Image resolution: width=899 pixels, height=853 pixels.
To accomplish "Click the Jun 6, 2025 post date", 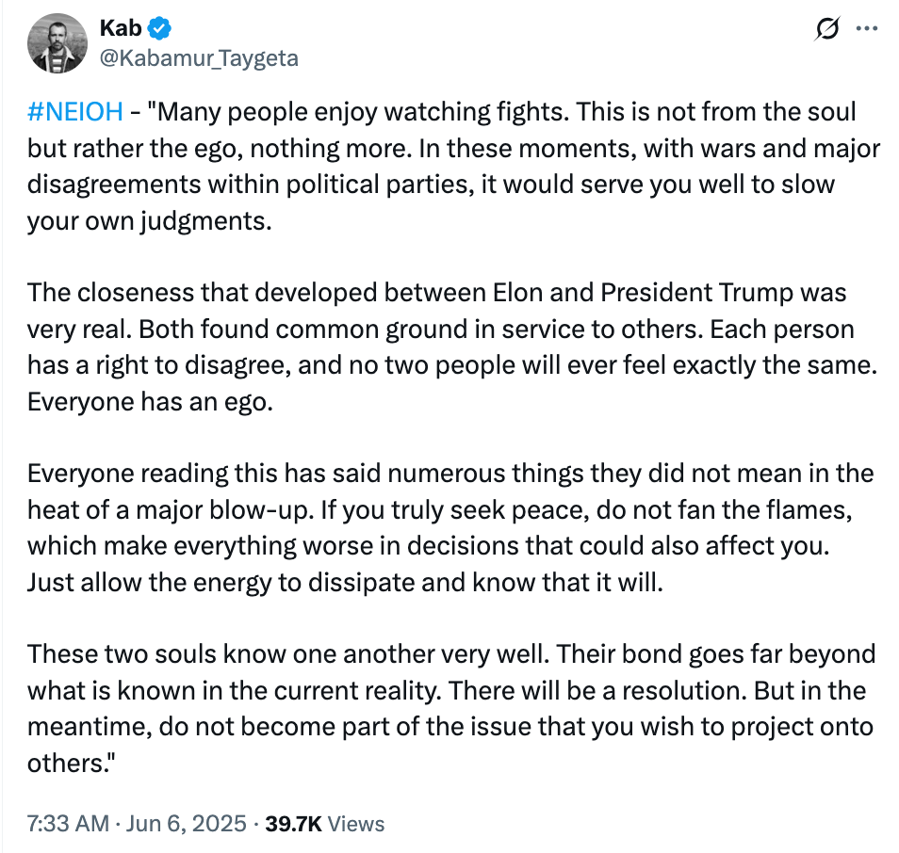I will (x=187, y=824).
